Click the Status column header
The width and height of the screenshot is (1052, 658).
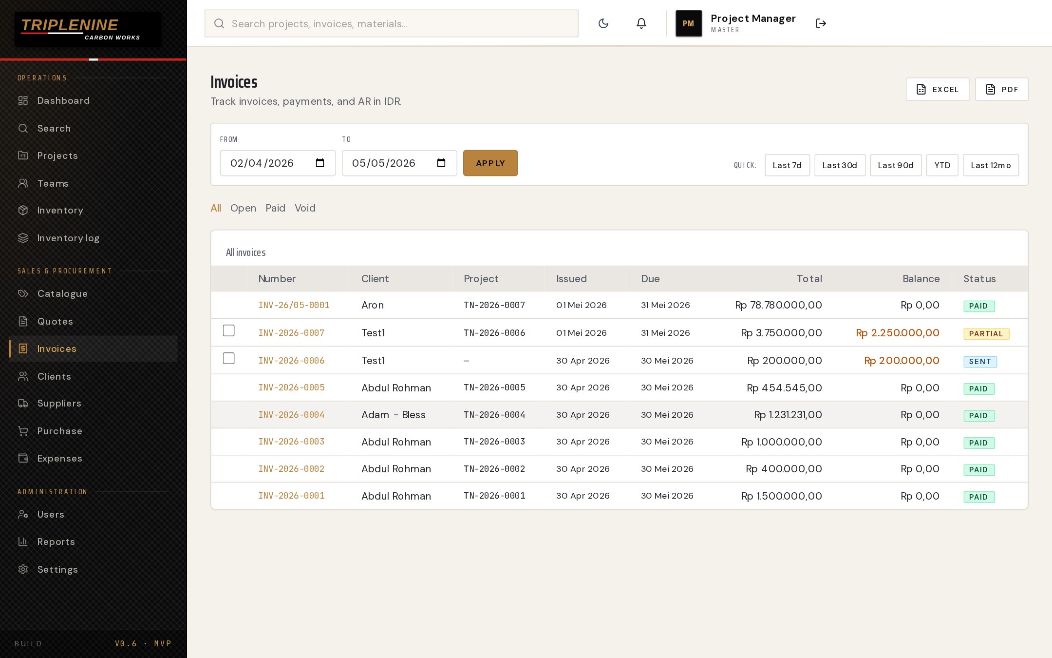(x=979, y=279)
